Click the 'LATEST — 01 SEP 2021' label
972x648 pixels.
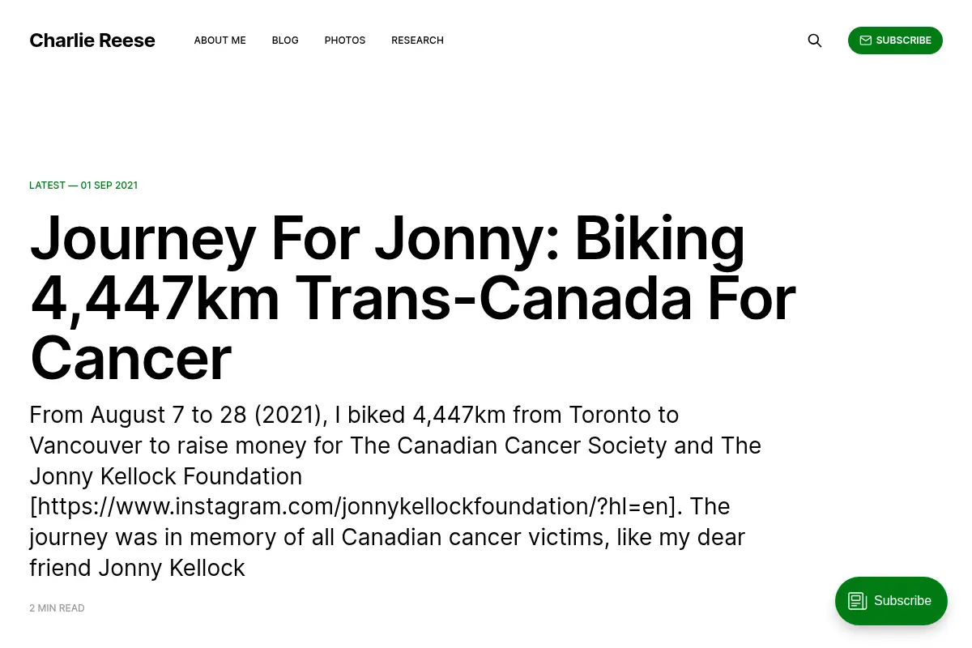click(x=83, y=185)
